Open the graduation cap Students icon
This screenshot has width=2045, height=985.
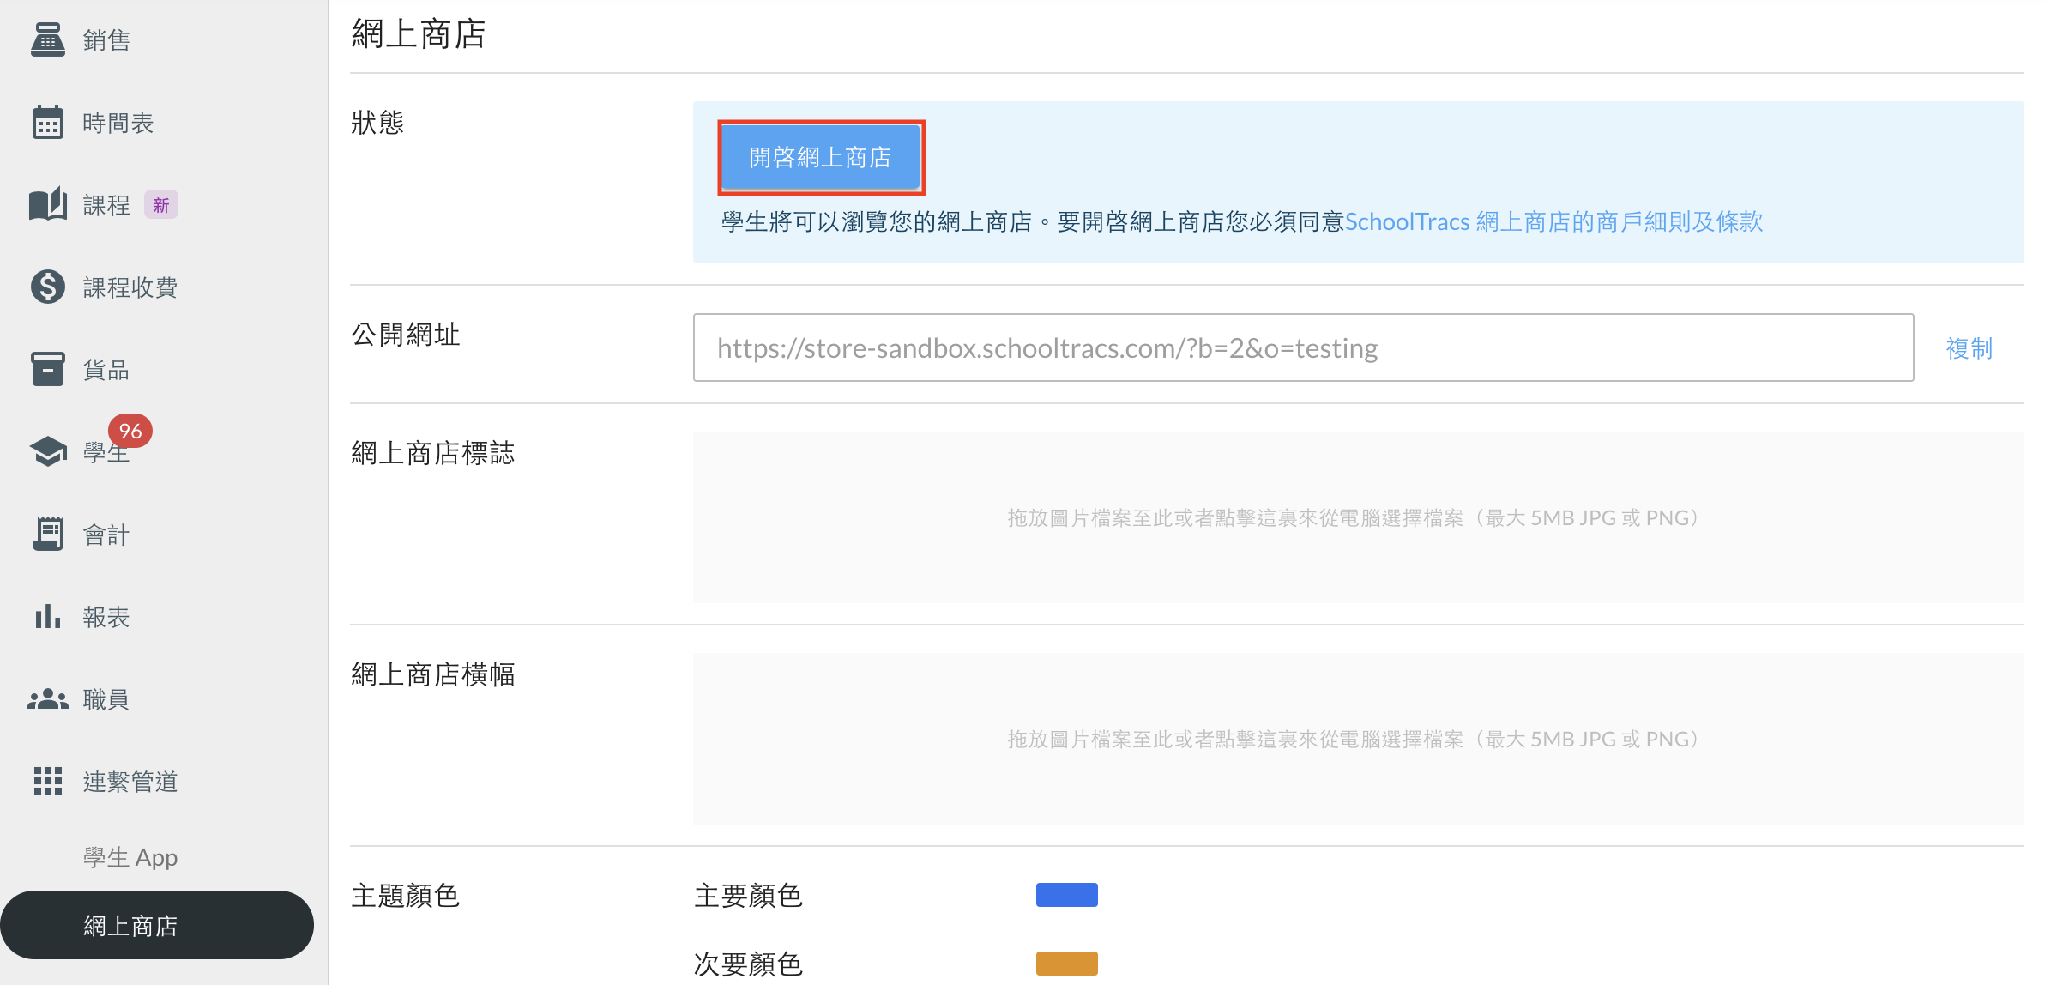[x=48, y=451]
